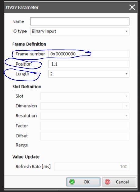Image resolution: width=140 pixels, height=192 pixels.
Task: Click the Position field showing 1.1
Action: pyautogui.click(x=89, y=64)
